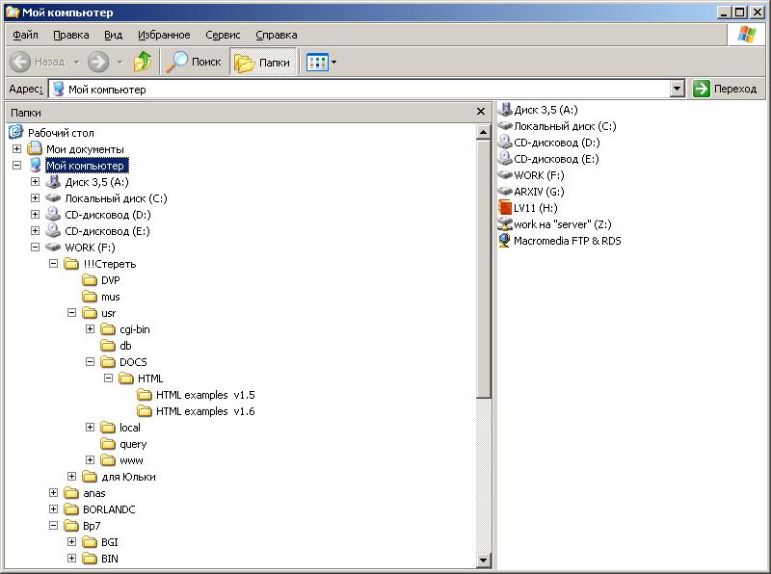Image resolution: width=771 pixels, height=574 pixels.
Task: Open the Избранное menu
Action: (x=164, y=35)
